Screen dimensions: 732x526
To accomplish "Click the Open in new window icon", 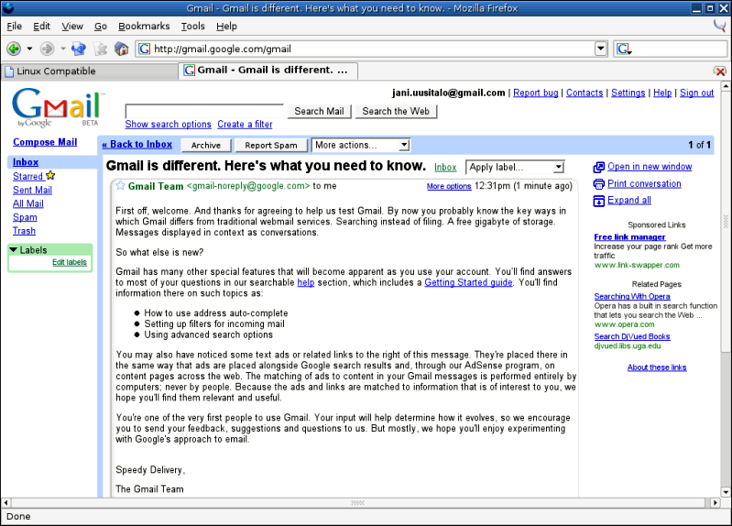I will 599,167.
